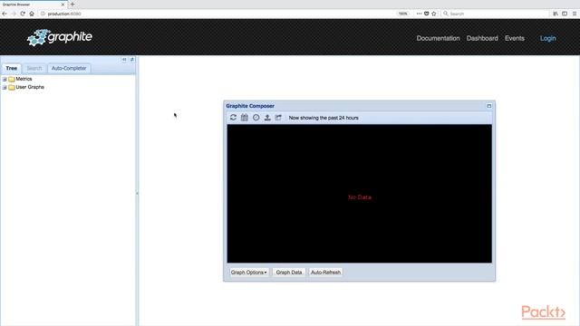This screenshot has height=326, width=580.
Task: Reload the browser page
Action: (23, 14)
